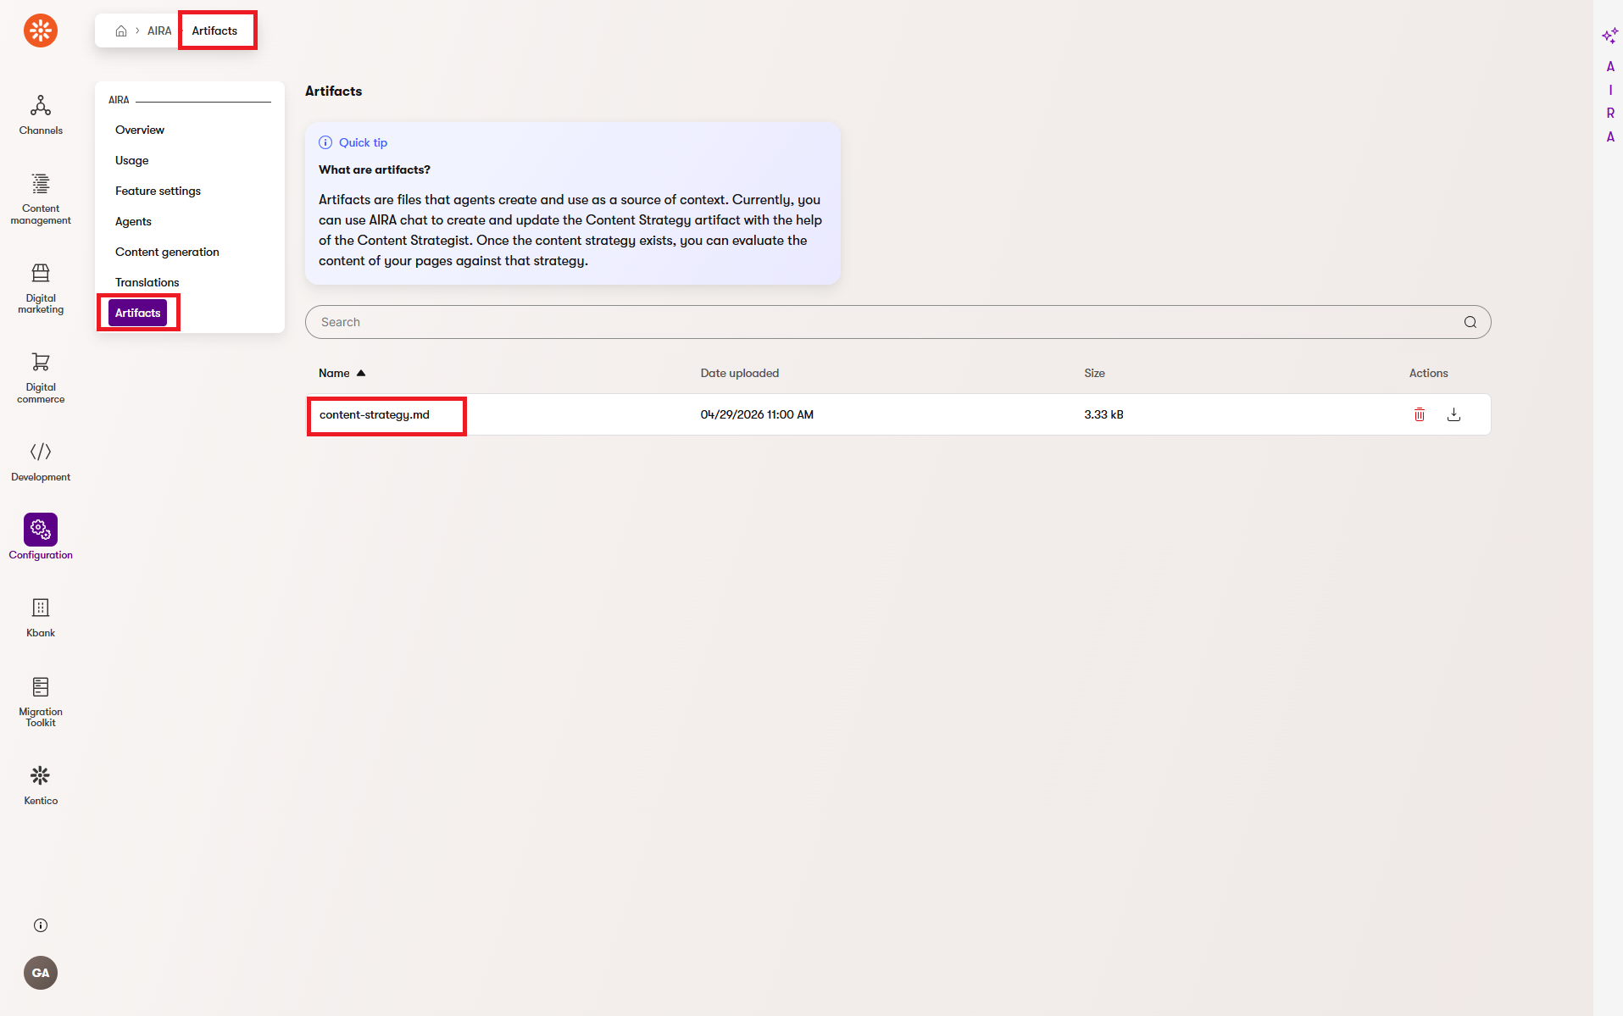Open the Kentico category in sidebar
1623x1016 pixels.
(x=41, y=786)
